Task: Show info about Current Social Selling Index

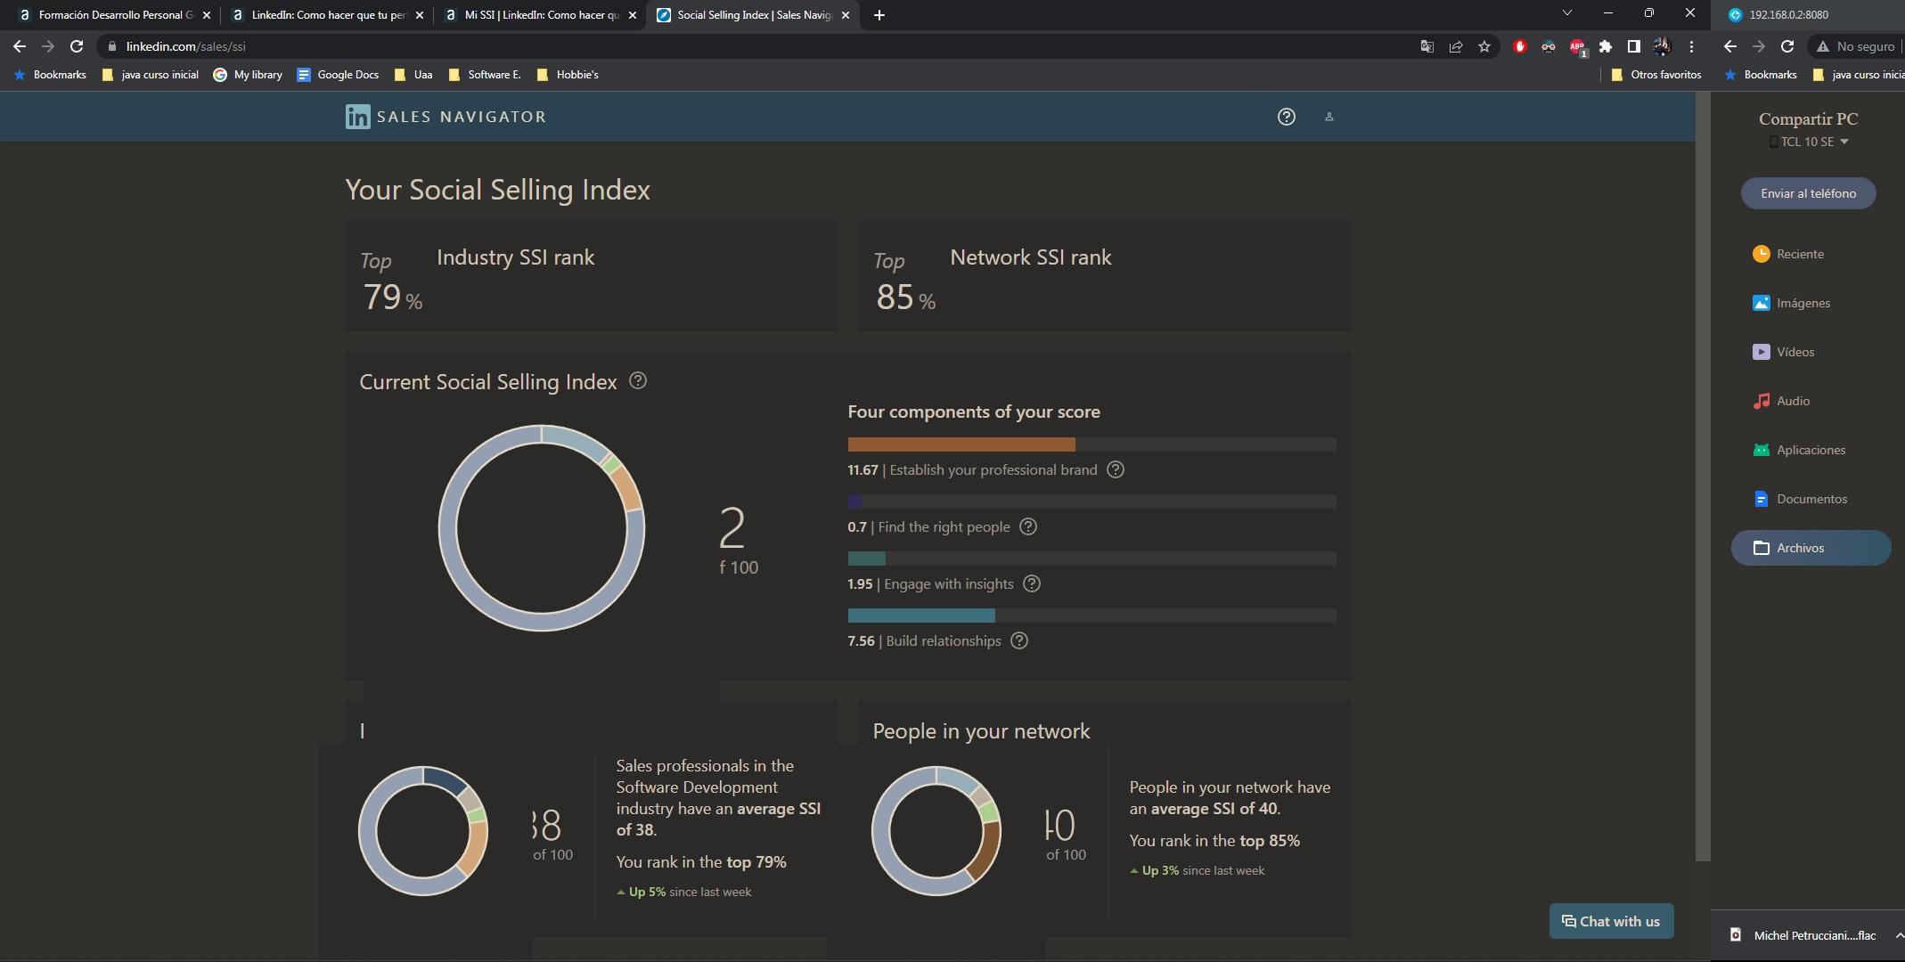Action: 638,380
